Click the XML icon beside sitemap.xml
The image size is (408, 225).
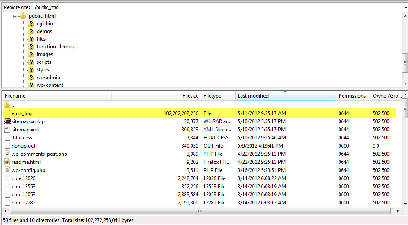tap(7, 130)
